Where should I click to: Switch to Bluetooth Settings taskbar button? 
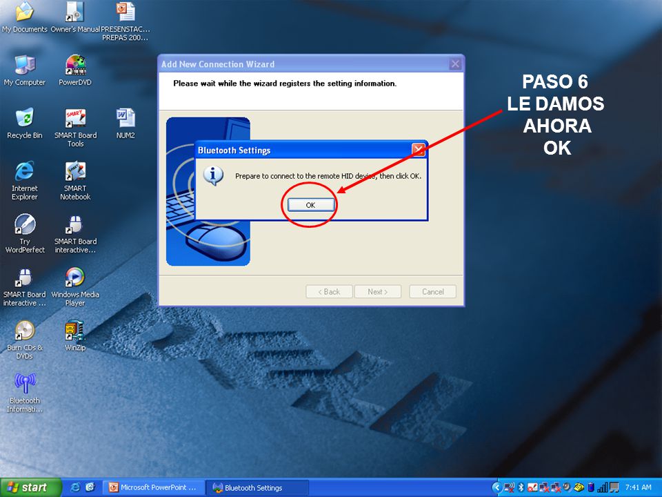point(257,487)
